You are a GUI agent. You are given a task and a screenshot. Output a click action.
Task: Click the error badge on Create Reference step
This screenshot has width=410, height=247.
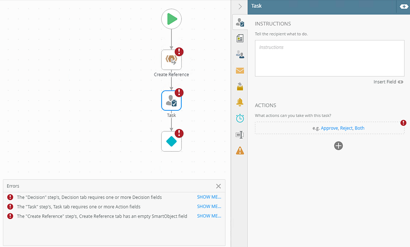179,52
